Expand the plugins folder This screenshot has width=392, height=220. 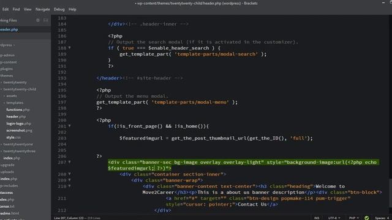pos(7,69)
